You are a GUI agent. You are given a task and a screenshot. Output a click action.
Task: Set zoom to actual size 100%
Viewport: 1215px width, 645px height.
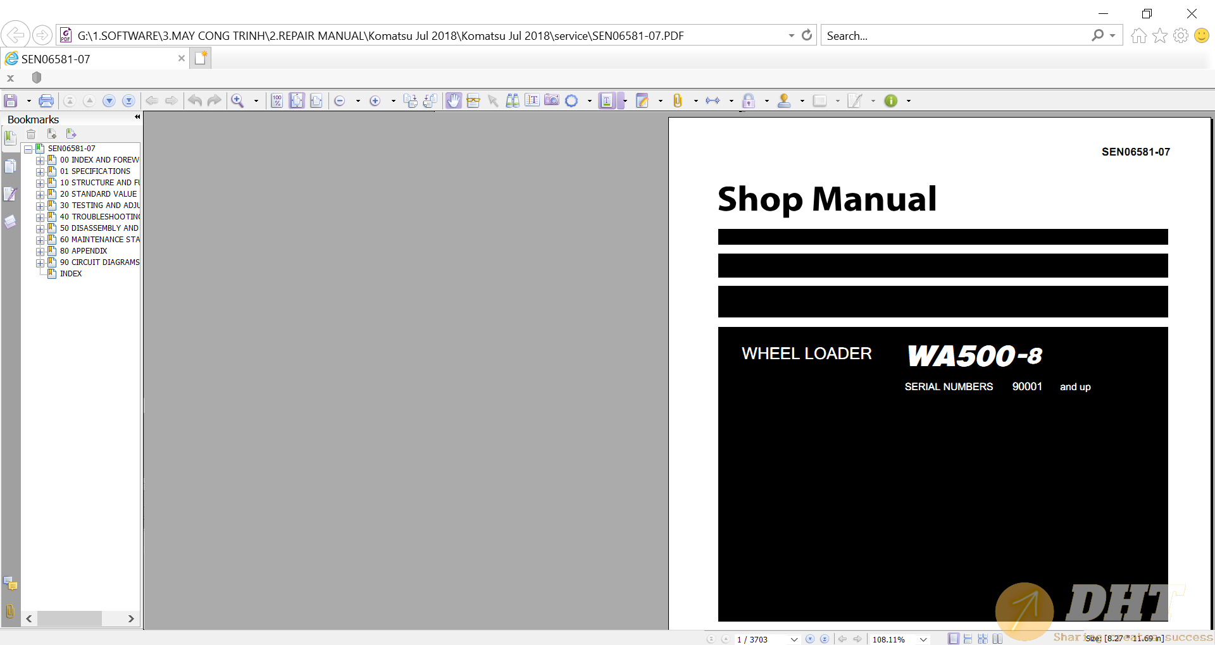tap(277, 101)
